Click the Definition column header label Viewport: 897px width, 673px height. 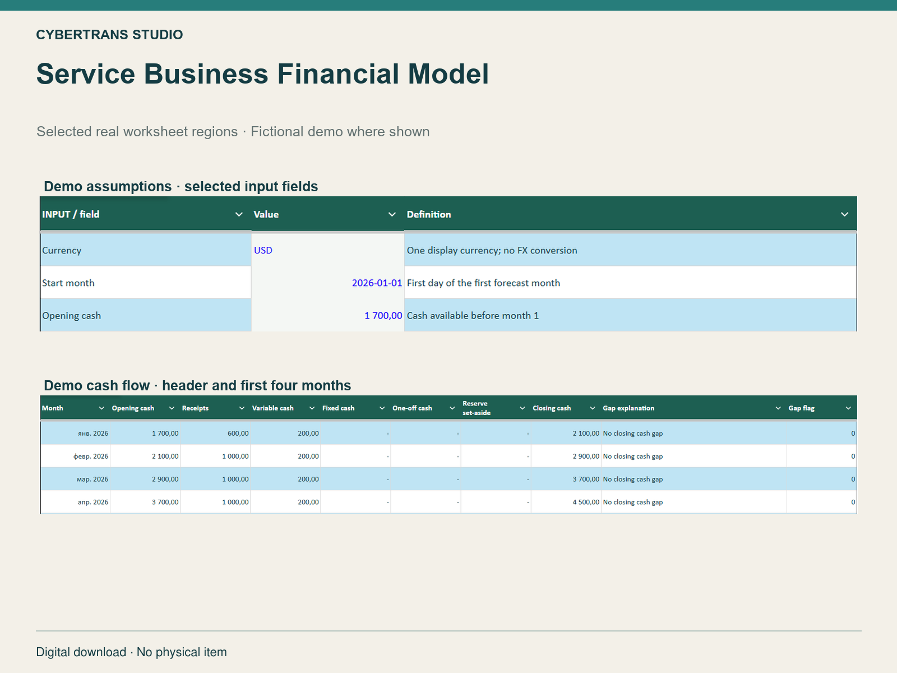[x=429, y=214]
